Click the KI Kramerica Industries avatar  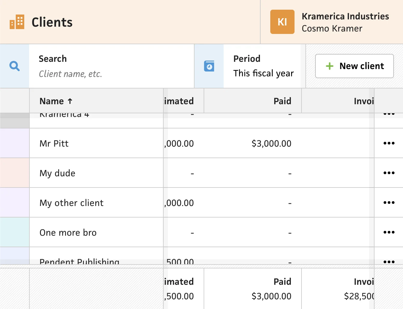click(x=282, y=22)
